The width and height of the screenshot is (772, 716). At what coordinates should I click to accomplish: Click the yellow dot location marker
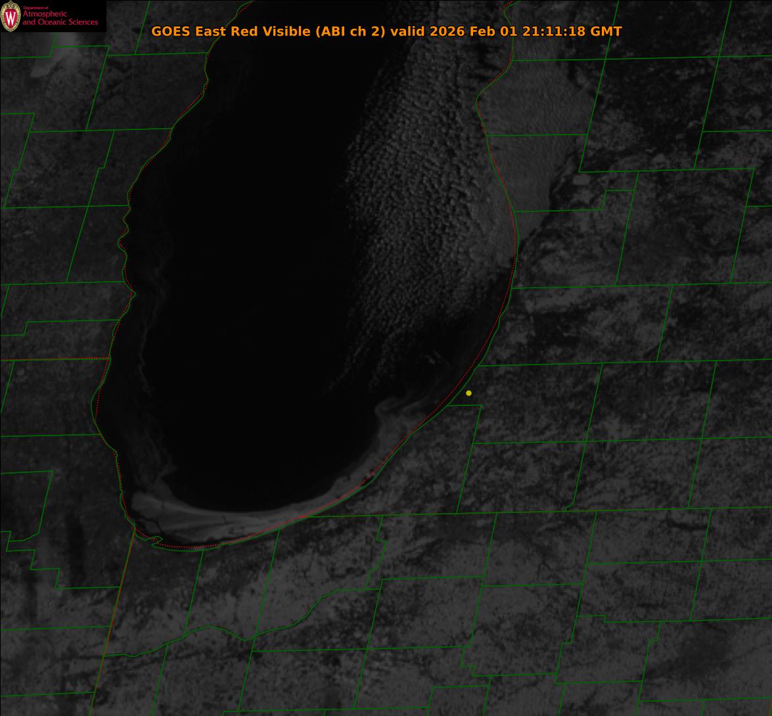coord(468,393)
